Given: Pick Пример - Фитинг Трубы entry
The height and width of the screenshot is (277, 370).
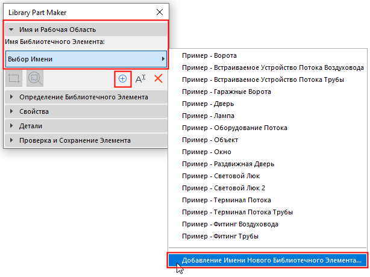Looking at the screenshot, I should (220, 236).
